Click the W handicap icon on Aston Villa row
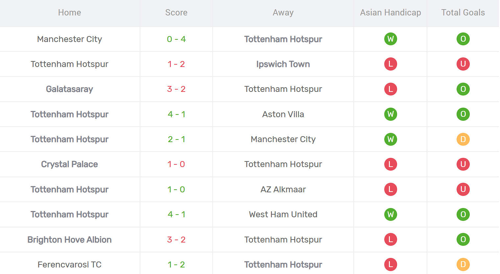 coord(391,114)
